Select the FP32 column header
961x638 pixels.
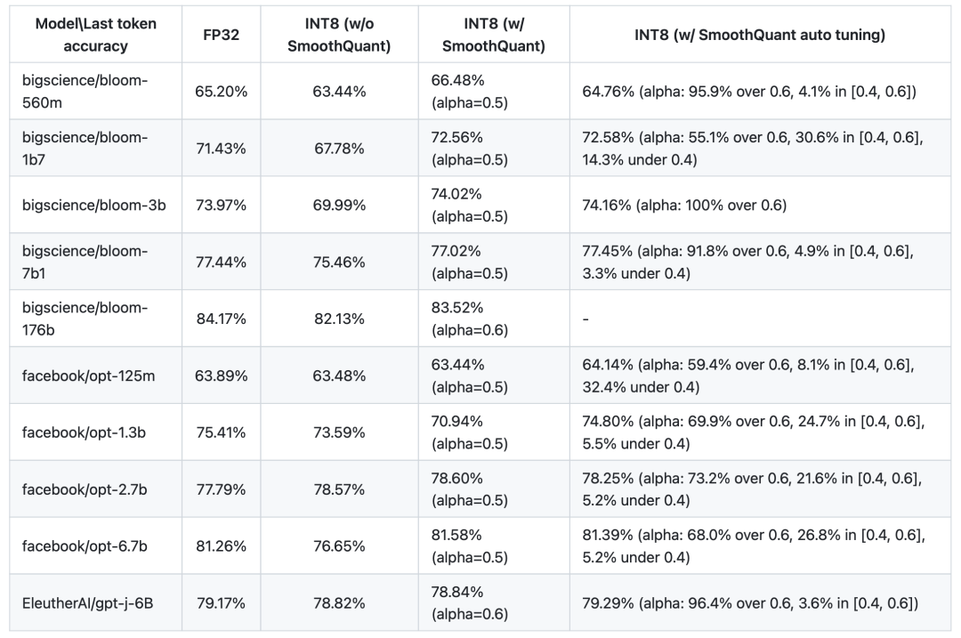pyautogui.click(x=221, y=35)
